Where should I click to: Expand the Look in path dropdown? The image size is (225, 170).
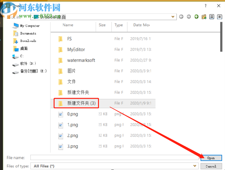pos(173,17)
